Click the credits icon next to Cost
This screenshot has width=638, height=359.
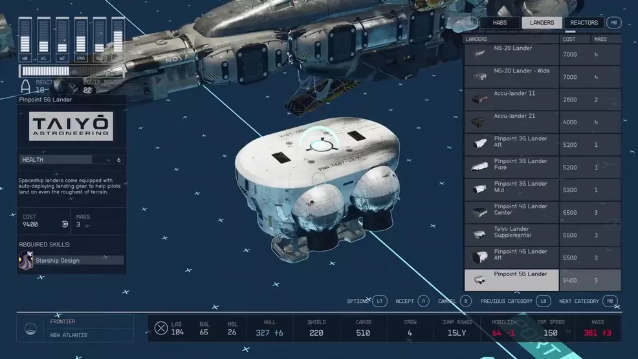(x=65, y=224)
